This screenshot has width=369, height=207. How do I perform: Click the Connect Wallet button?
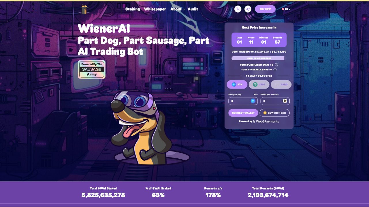243,113
